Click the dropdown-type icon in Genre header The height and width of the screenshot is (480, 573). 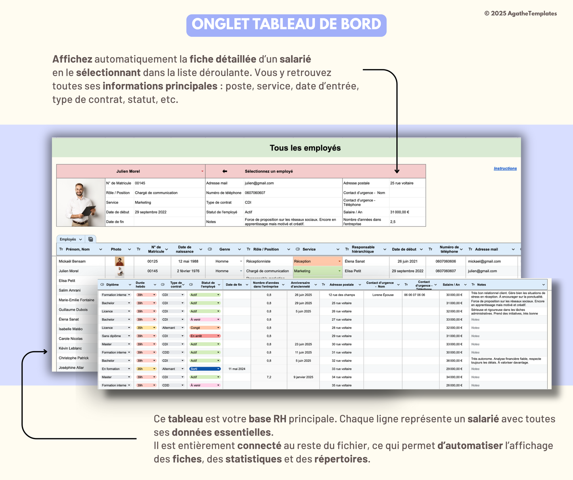point(210,249)
